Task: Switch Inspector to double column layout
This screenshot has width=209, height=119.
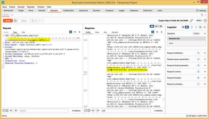Action: (187, 27)
